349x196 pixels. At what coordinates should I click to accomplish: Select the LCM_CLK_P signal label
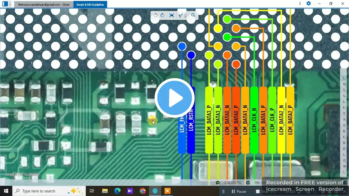point(272,120)
